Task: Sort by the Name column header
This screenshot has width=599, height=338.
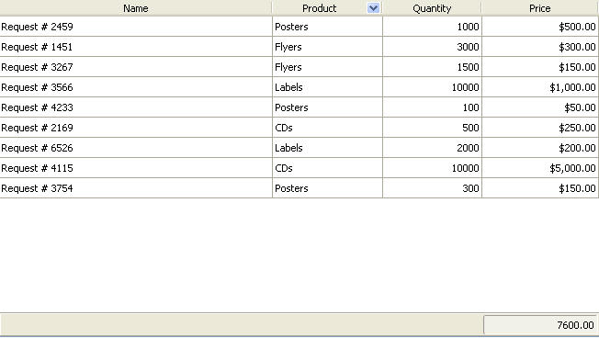Action: tap(136, 8)
